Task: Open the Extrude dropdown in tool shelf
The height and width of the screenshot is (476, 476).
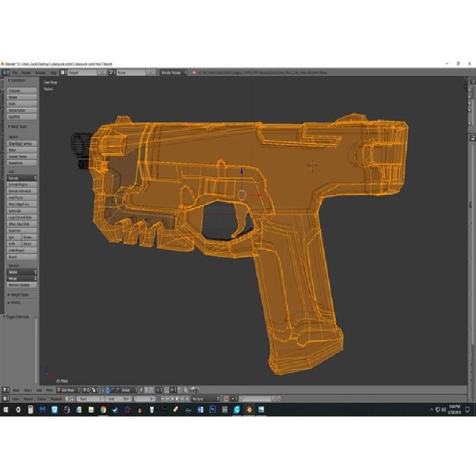Action: [22, 178]
